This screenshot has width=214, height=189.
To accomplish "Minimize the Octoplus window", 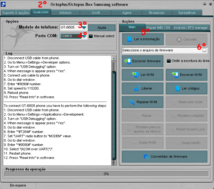I will tap(205, 4).
